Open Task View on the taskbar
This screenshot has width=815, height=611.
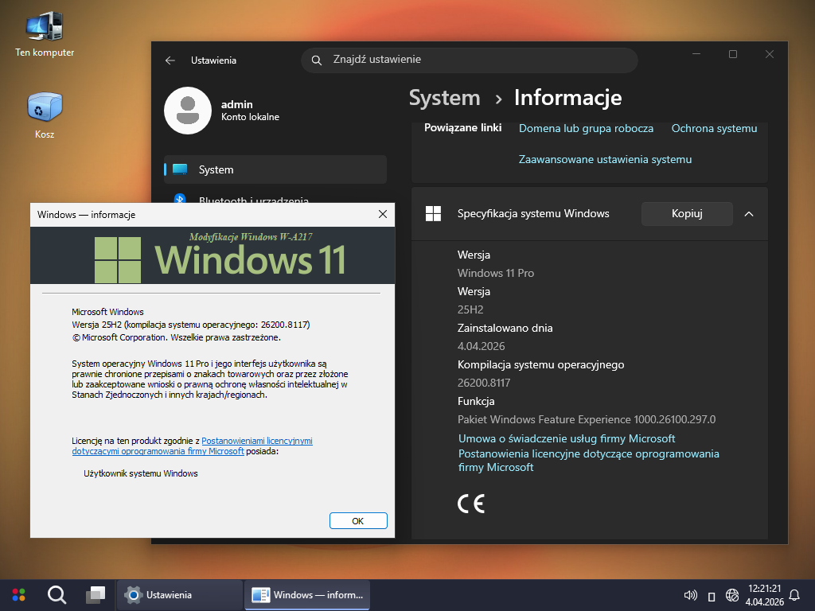[96, 594]
